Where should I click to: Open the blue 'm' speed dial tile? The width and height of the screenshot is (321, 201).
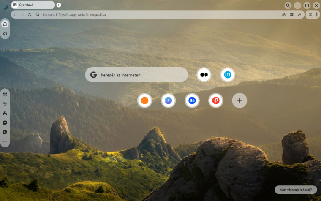point(228,75)
